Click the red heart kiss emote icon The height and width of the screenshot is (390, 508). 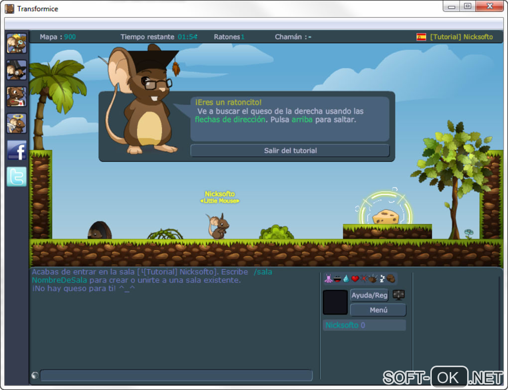355,279
